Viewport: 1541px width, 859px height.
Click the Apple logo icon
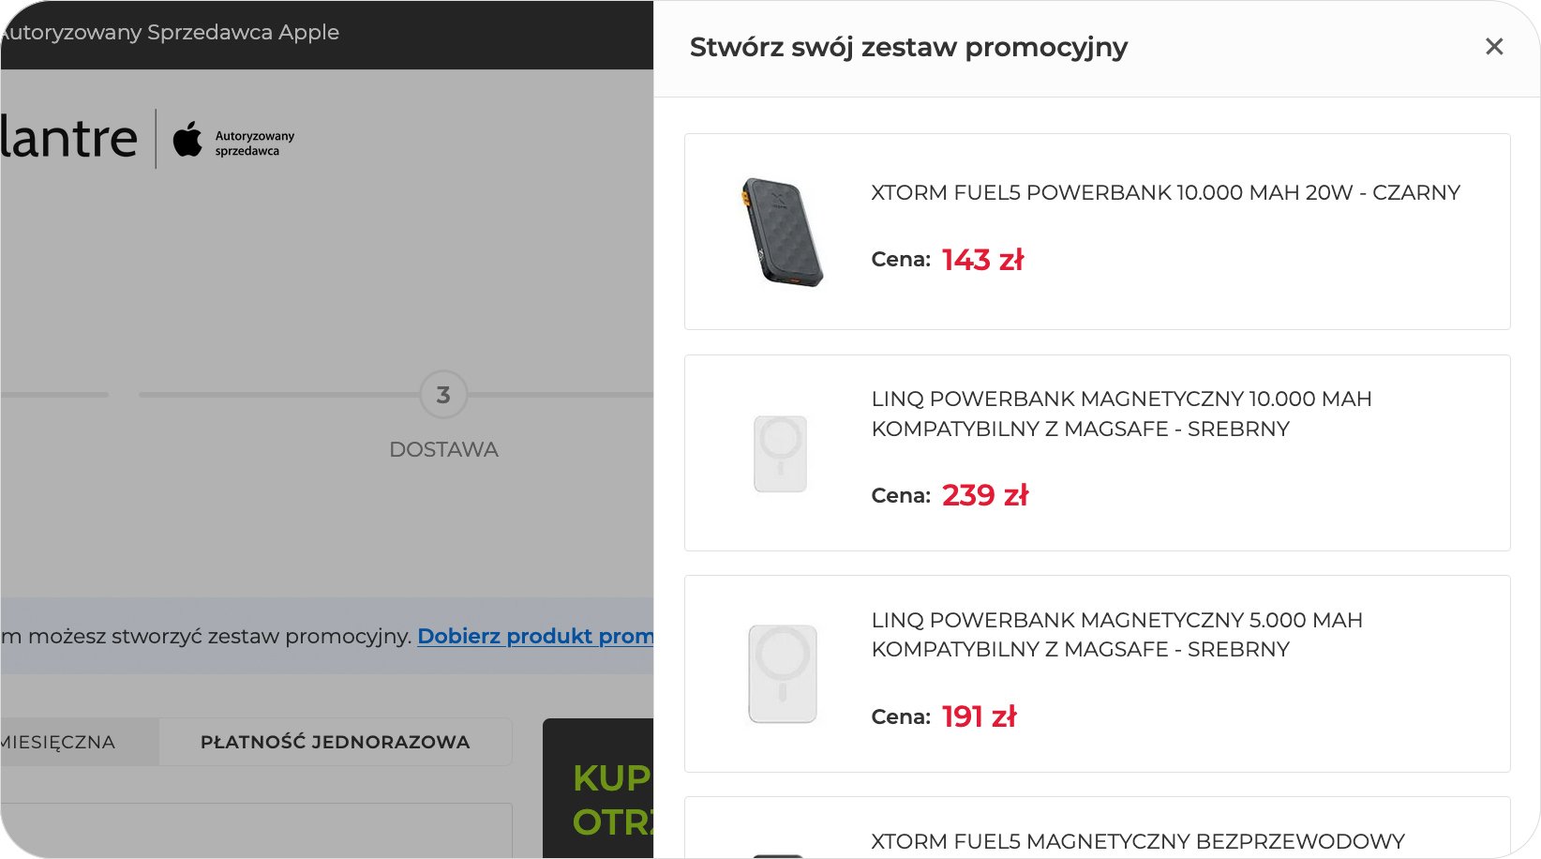(x=187, y=139)
